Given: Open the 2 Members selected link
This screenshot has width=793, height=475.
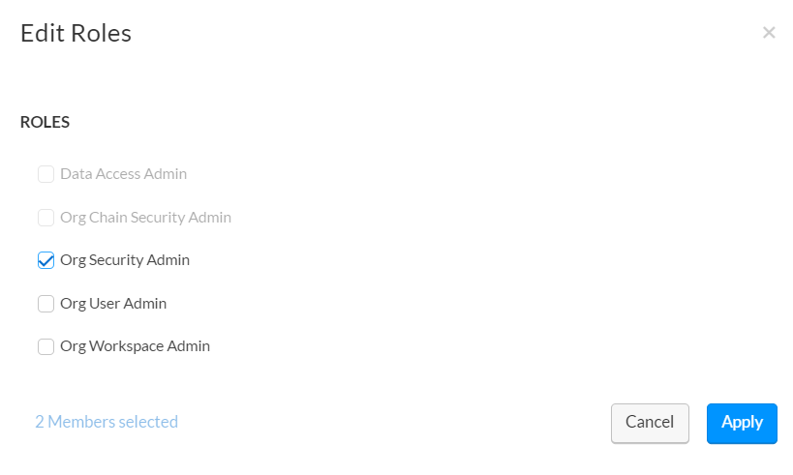Looking at the screenshot, I should point(107,422).
